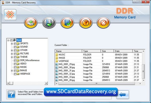Click the image icon of IMG_0001_29.jpg

pyautogui.click(x=57, y=64)
